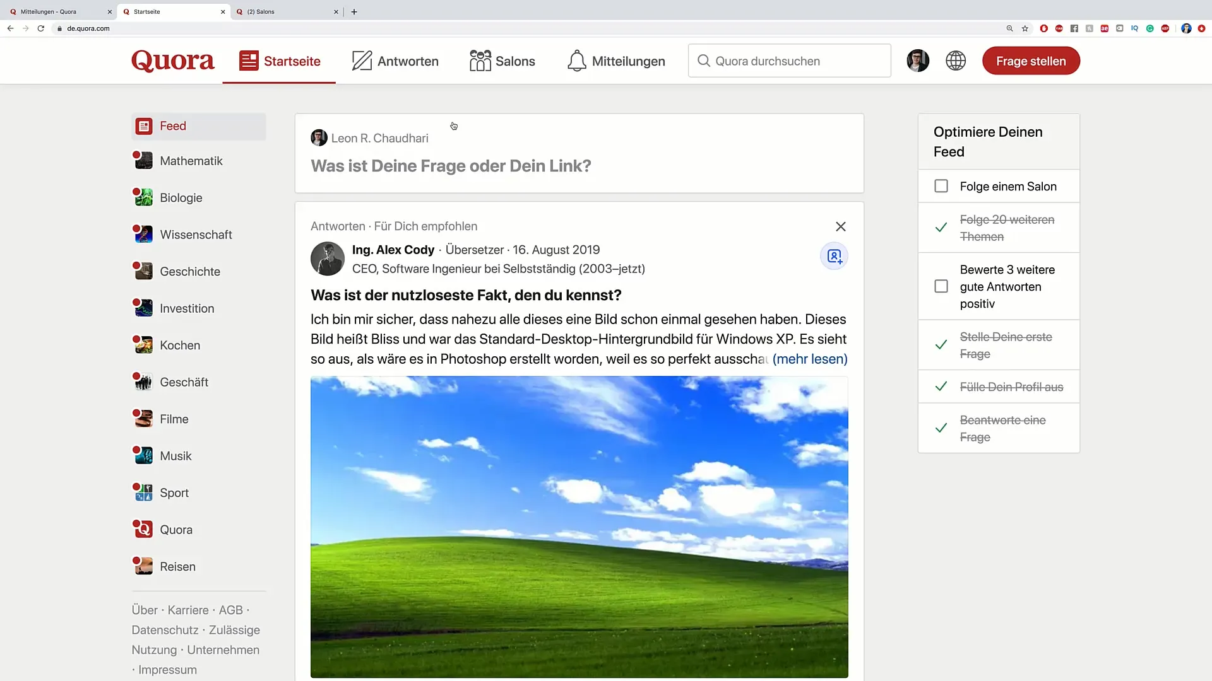Click the browser zoom magnifier icon

(1009, 28)
